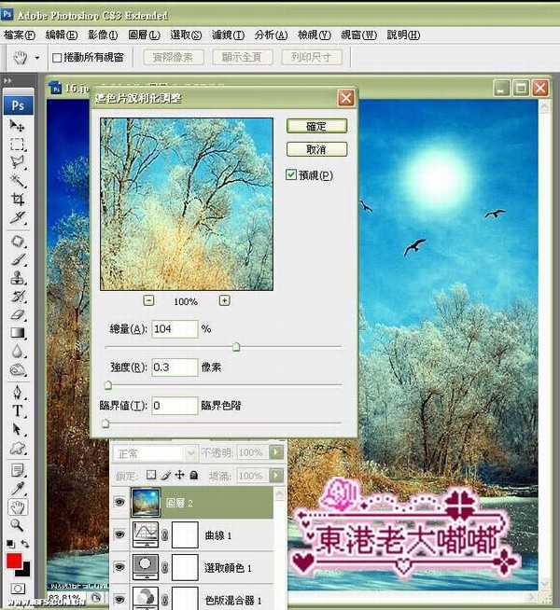Pick the Crop tool
Viewport: 560px width, 610px height.
17,199
